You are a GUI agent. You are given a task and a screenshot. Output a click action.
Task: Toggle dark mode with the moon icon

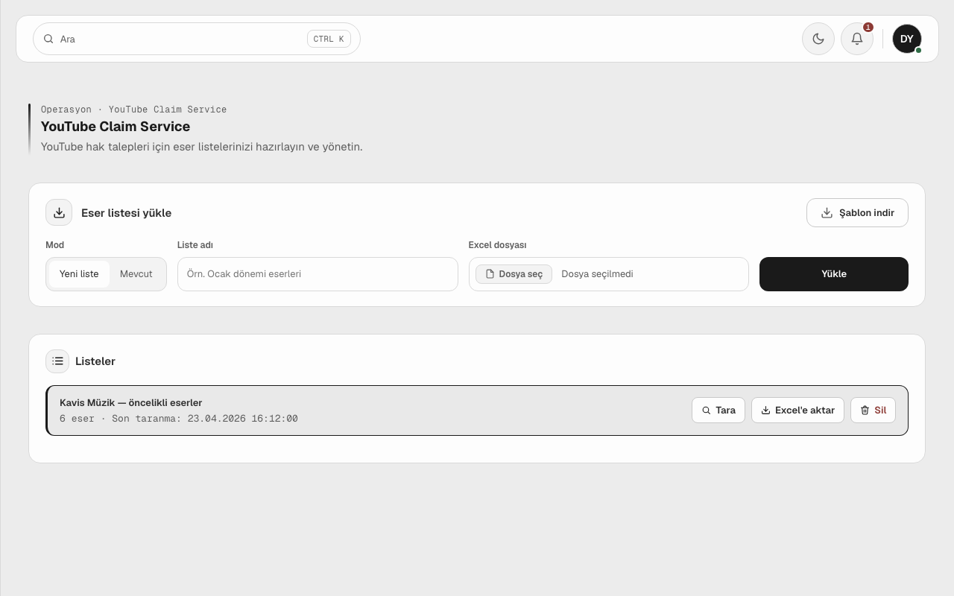pos(818,39)
